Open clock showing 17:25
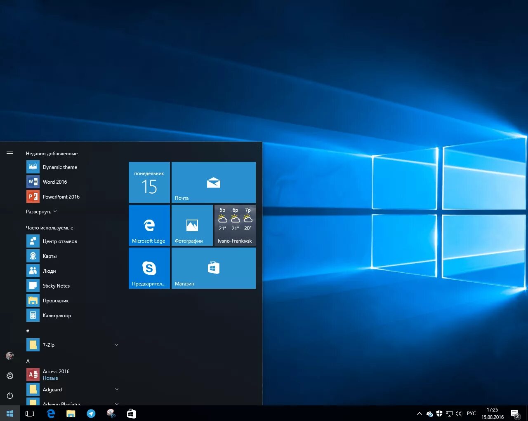 tap(493, 413)
